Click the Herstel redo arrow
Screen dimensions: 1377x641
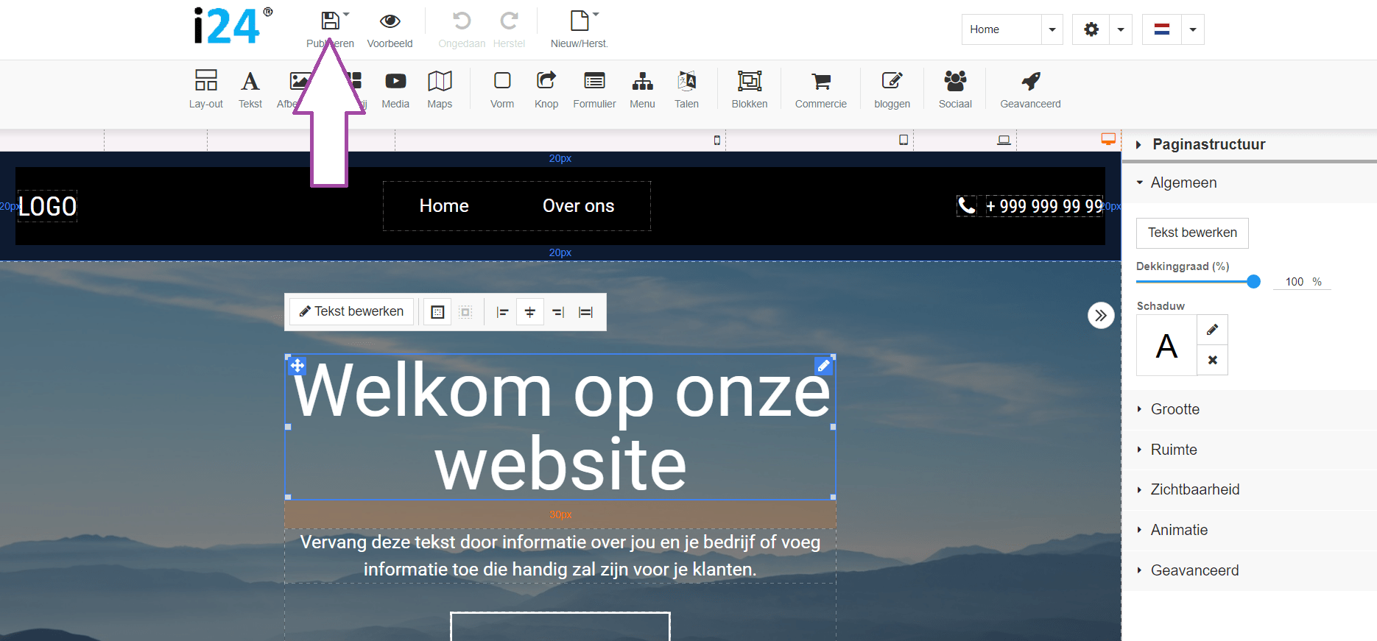tap(509, 21)
